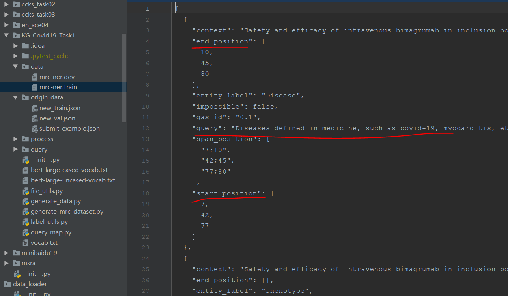Select mrc-ner.dev in project tree
The width and height of the screenshot is (508, 296).
pos(57,77)
